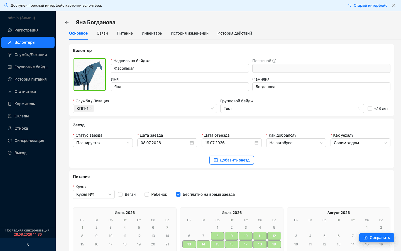Collapse the sidebar with the bottom chevron

[28, 244]
